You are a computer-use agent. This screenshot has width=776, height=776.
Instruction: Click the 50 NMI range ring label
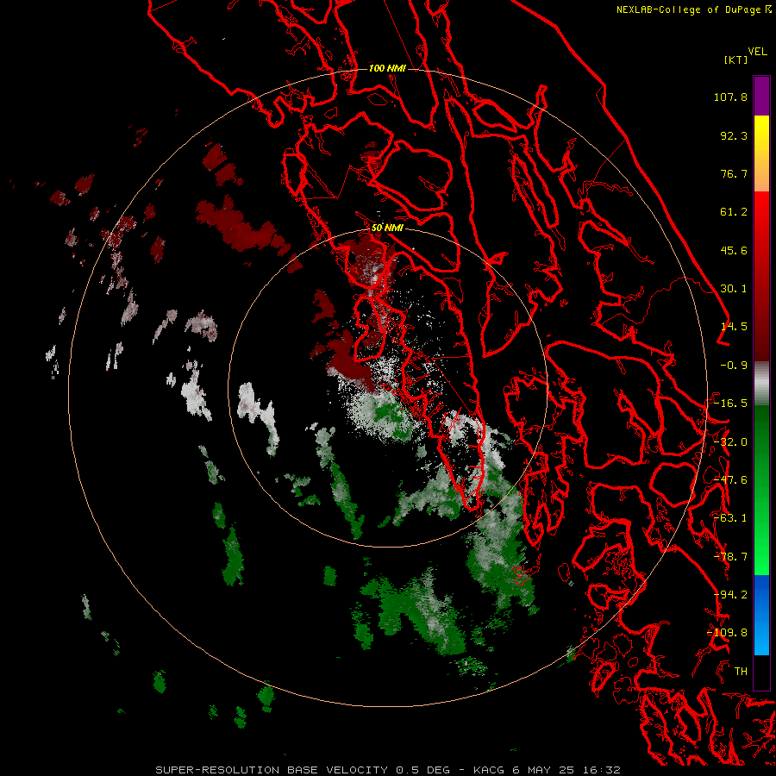point(387,228)
